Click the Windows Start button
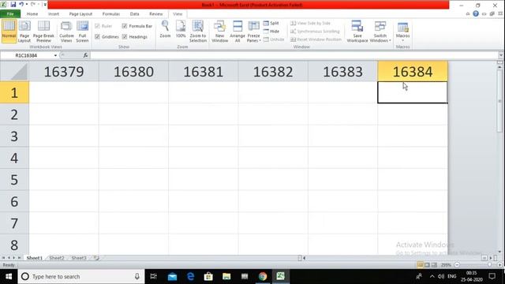The image size is (505, 284). [x=9, y=276]
